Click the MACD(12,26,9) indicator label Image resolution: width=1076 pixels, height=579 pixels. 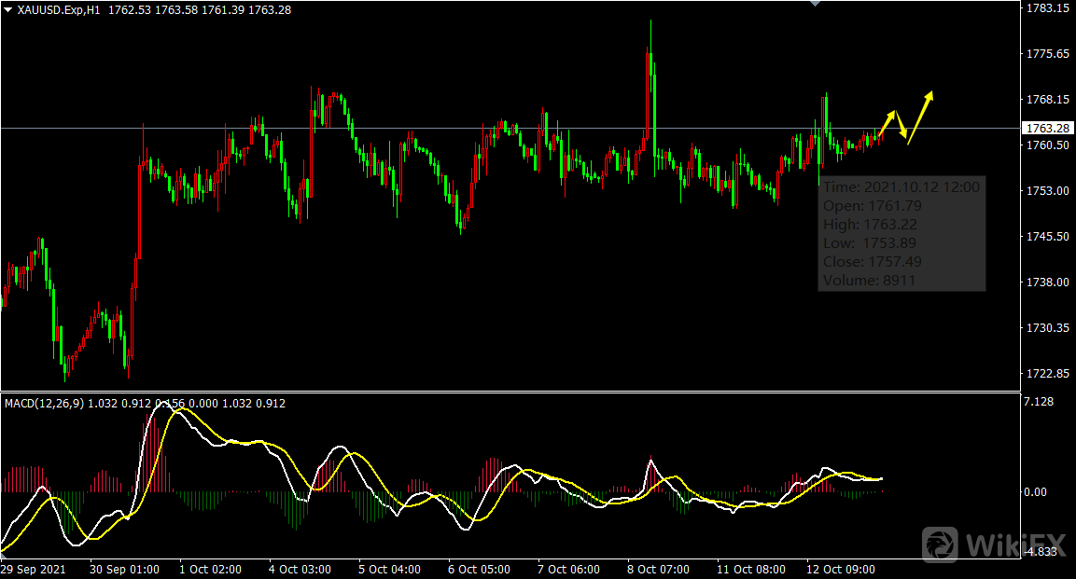click(44, 404)
